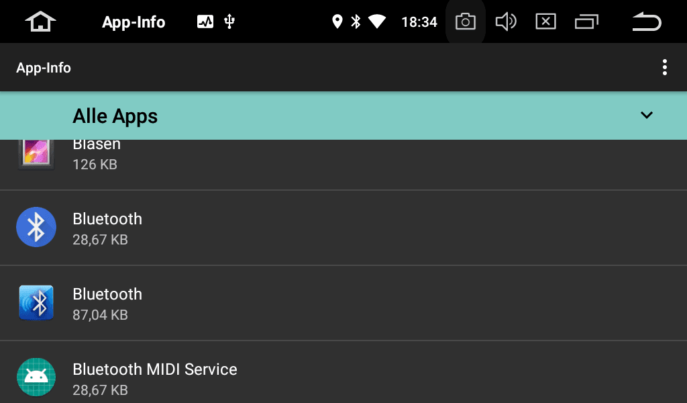
Task: Tap the round blue Bluetooth app icon
Action: [36, 227]
